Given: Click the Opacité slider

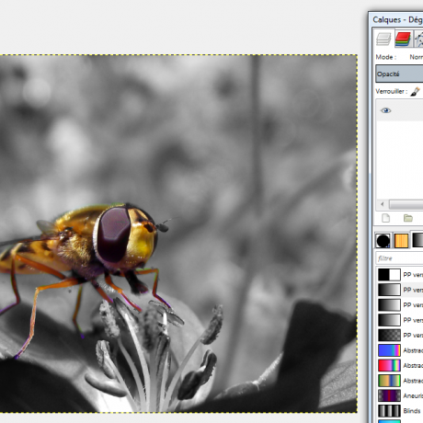Looking at the screenshot, I should tap(399, 74).
